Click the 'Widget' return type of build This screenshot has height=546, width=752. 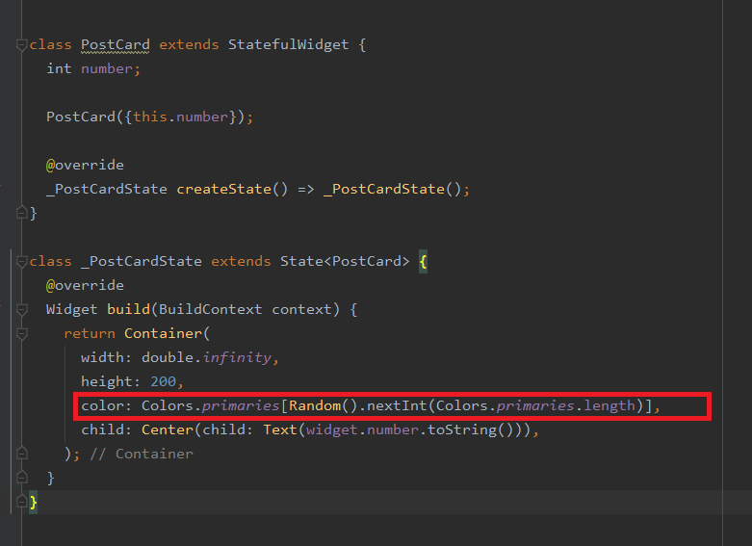point(72,309)
